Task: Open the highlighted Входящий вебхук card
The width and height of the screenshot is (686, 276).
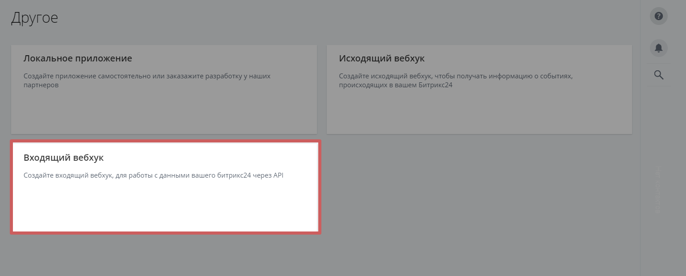Action: click(165, 187)
